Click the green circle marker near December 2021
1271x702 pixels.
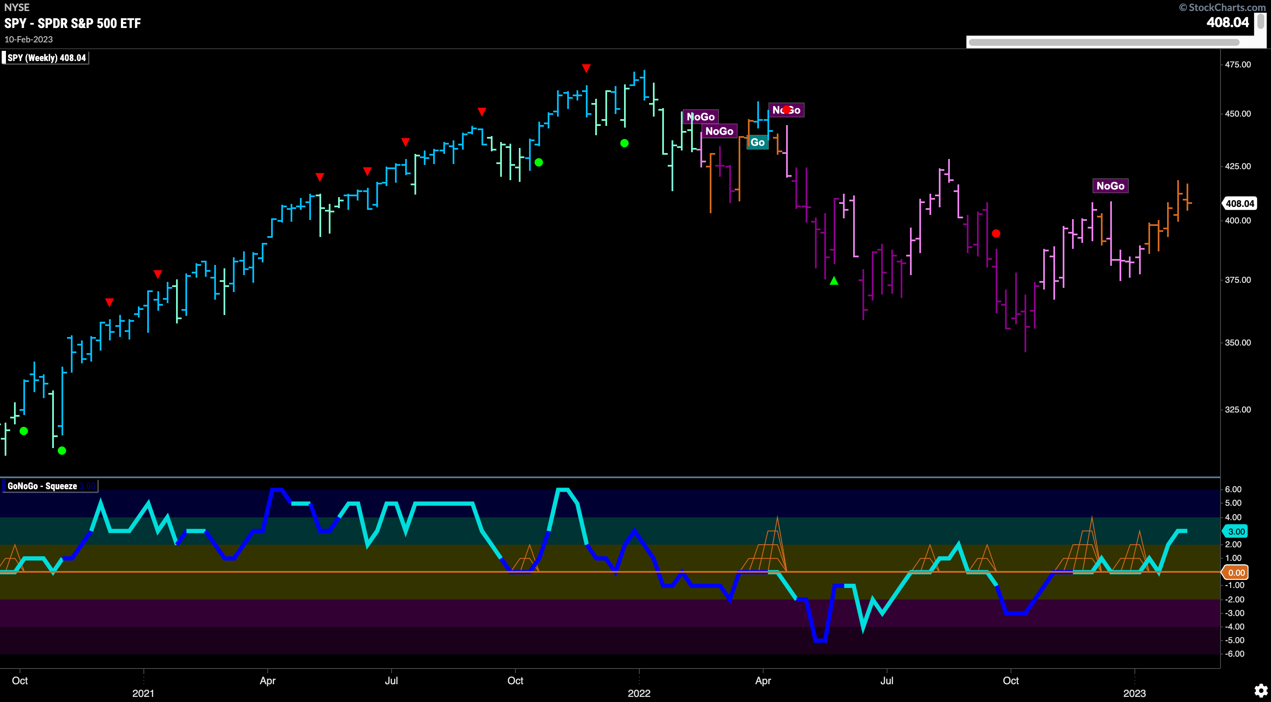(x=624, y=143)
